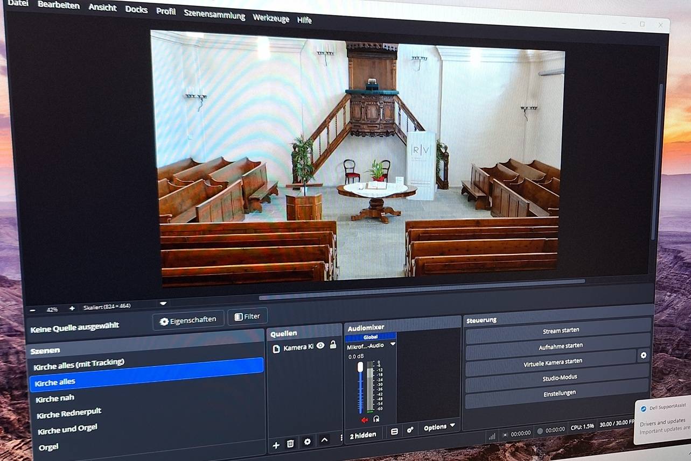Expand the Mikrofon-Audio channel dropdown arrow
Screen dimensions: 691x461
pos(393,344)
